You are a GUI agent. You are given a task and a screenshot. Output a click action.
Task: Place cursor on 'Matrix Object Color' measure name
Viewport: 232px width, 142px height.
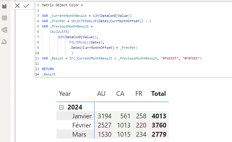tap(60, 5)
